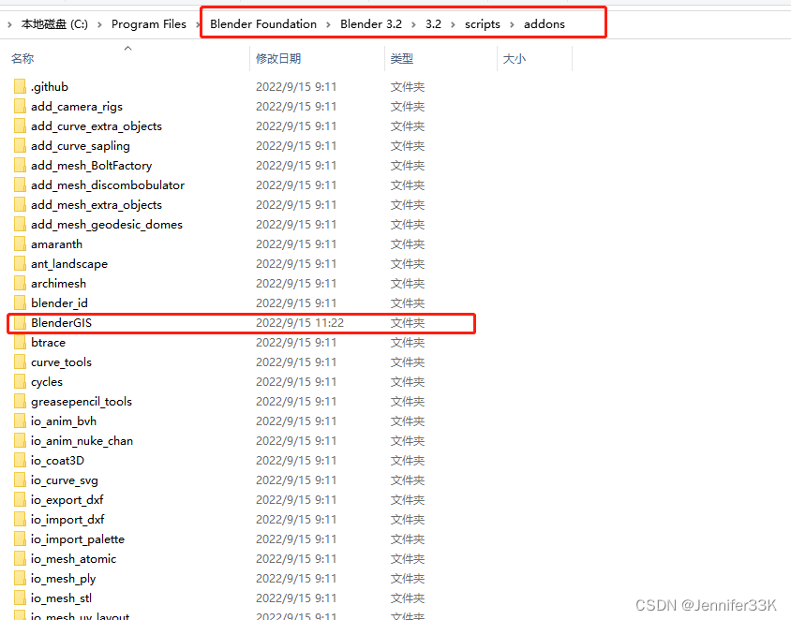791x620 pixels.
Task: Click the modified date of .github
Action: point(296,87)
